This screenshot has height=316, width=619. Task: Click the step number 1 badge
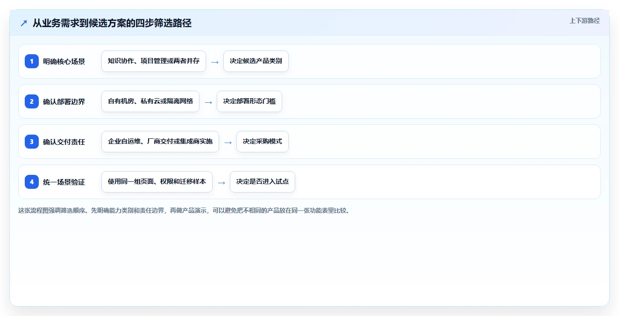click(32, 61)
